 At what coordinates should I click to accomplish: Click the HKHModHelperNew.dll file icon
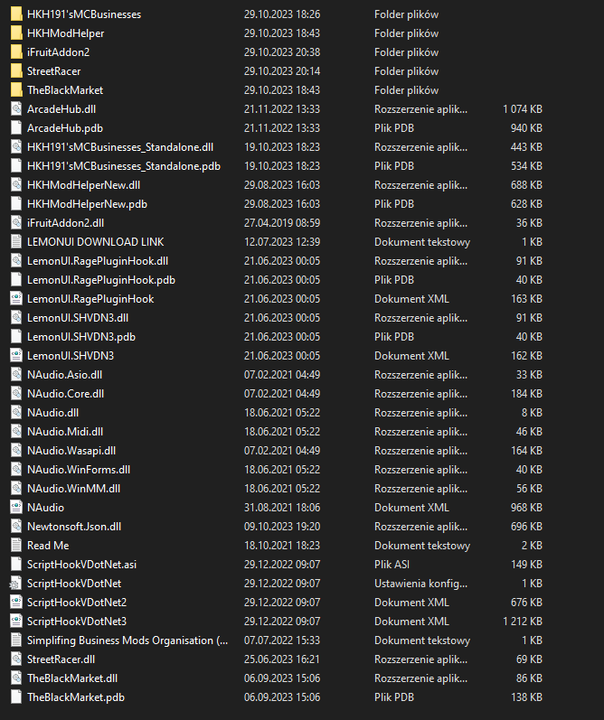(16, 185)
